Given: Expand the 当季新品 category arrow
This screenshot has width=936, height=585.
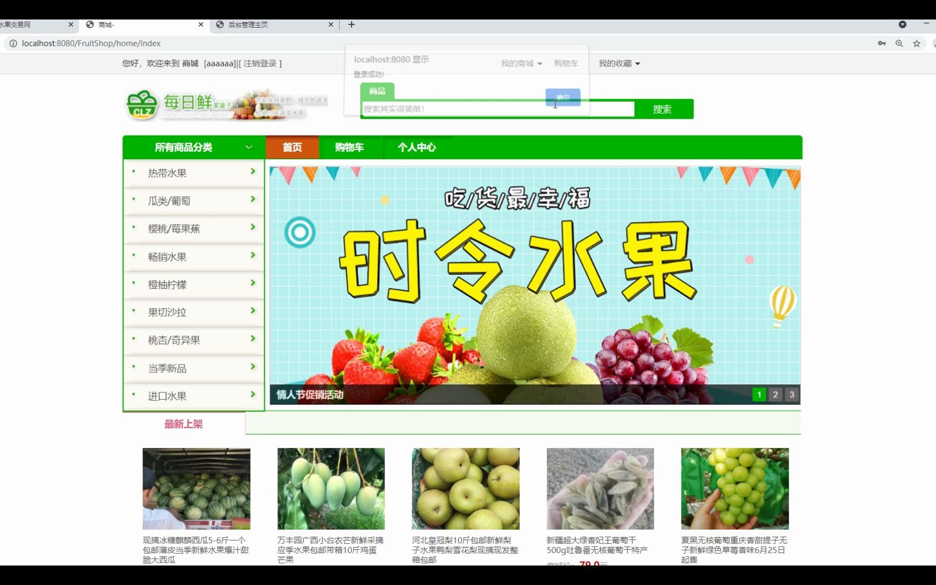Looking at the screenshot, I should [252, 367].
